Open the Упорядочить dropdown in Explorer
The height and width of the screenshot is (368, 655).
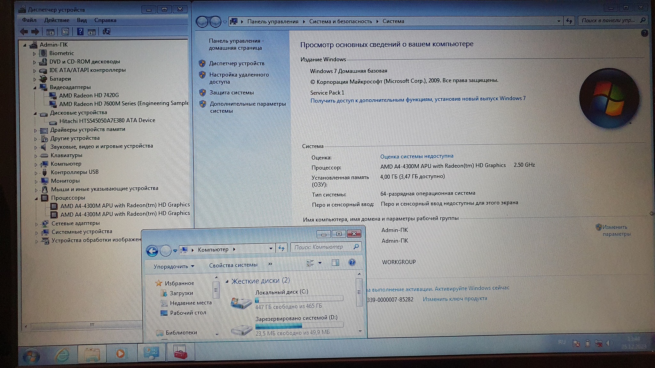point(174,266)
